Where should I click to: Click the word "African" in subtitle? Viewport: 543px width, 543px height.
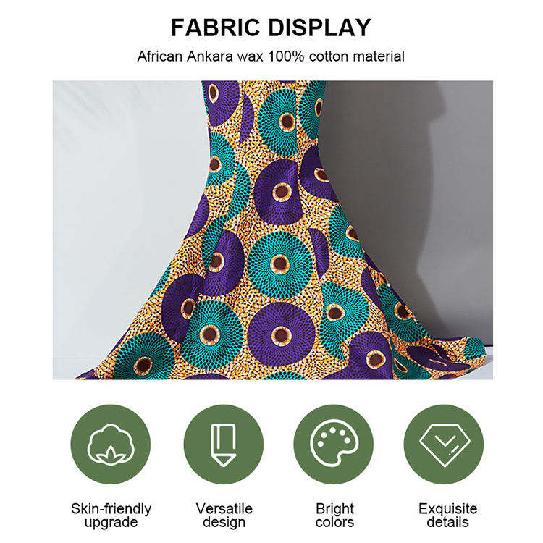pyautogui.click(x=160, y=56)
